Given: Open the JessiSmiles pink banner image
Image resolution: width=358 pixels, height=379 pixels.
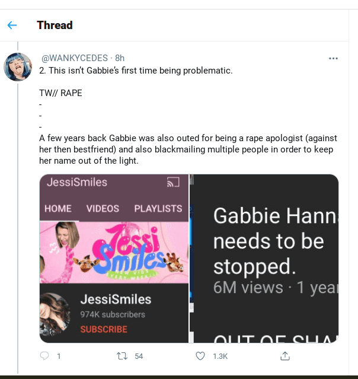Looking at the screenshot, I should coord(114,251).
